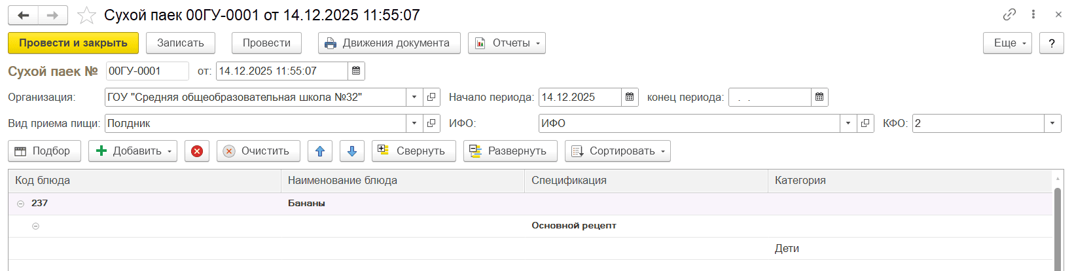This screenshot has height=271, width=1074.
Task: Copy link to document icon
Action: (1009, 14)
